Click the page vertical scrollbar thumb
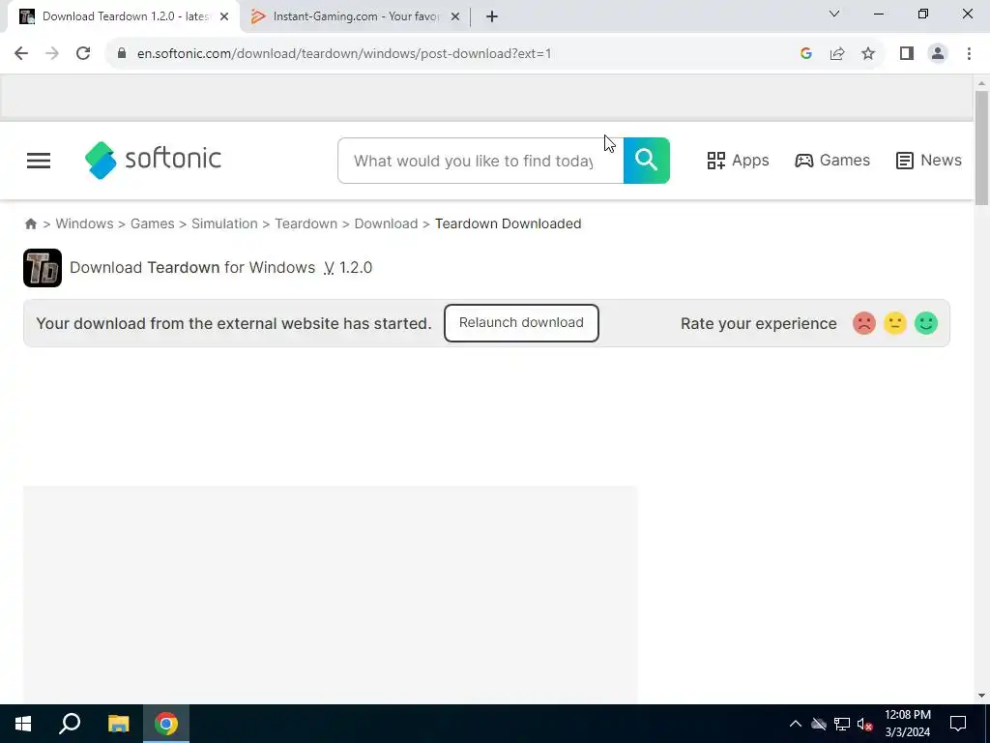 (x=981, y=148)
